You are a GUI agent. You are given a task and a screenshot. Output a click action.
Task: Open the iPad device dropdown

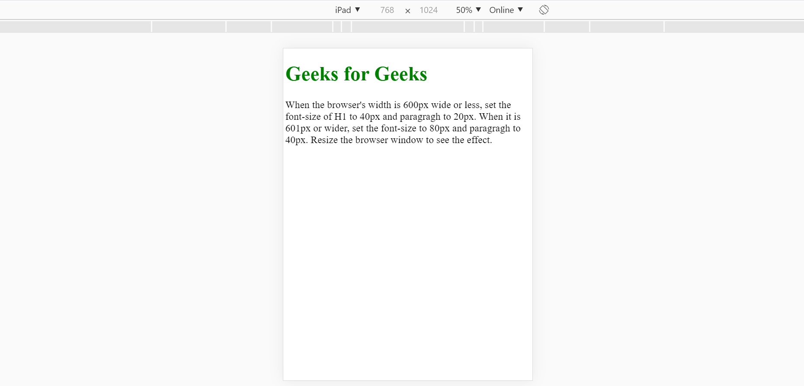tap(347, 10)
